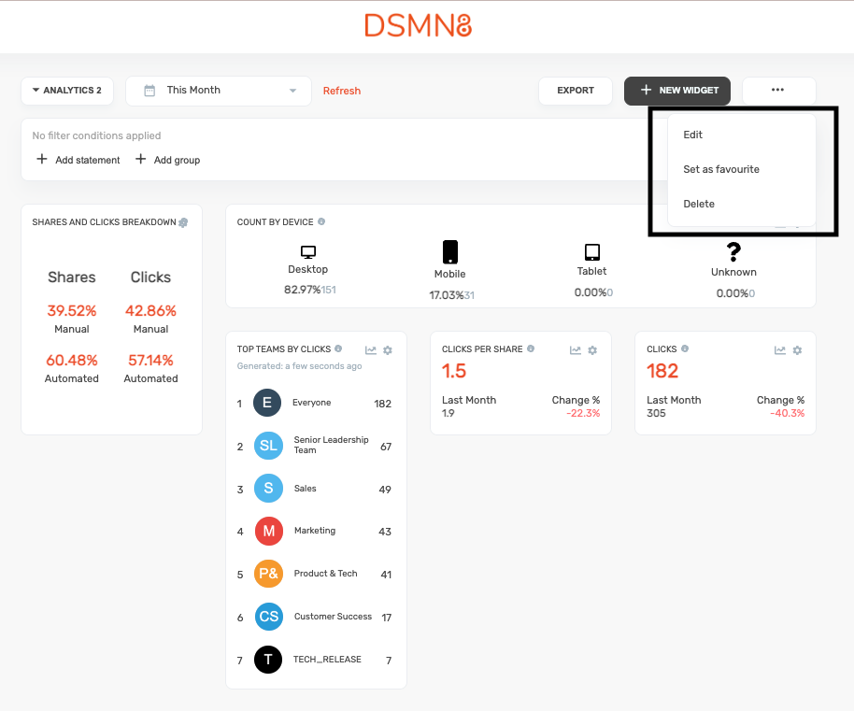Open settings gear in Clicks widget
The height and width of the screenshot is (711, 854).
(797, 350)
